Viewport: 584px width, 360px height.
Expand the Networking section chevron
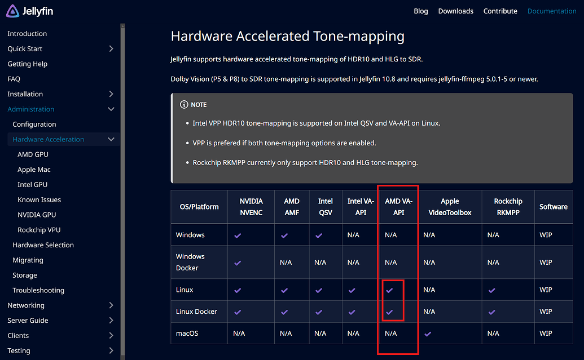pyautogui.click(x=111, y=305)
